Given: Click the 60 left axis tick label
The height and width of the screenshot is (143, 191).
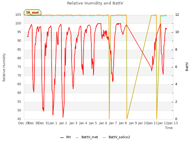Looking at the screenshot, I should pyautogui.click(x=19, y=93).
